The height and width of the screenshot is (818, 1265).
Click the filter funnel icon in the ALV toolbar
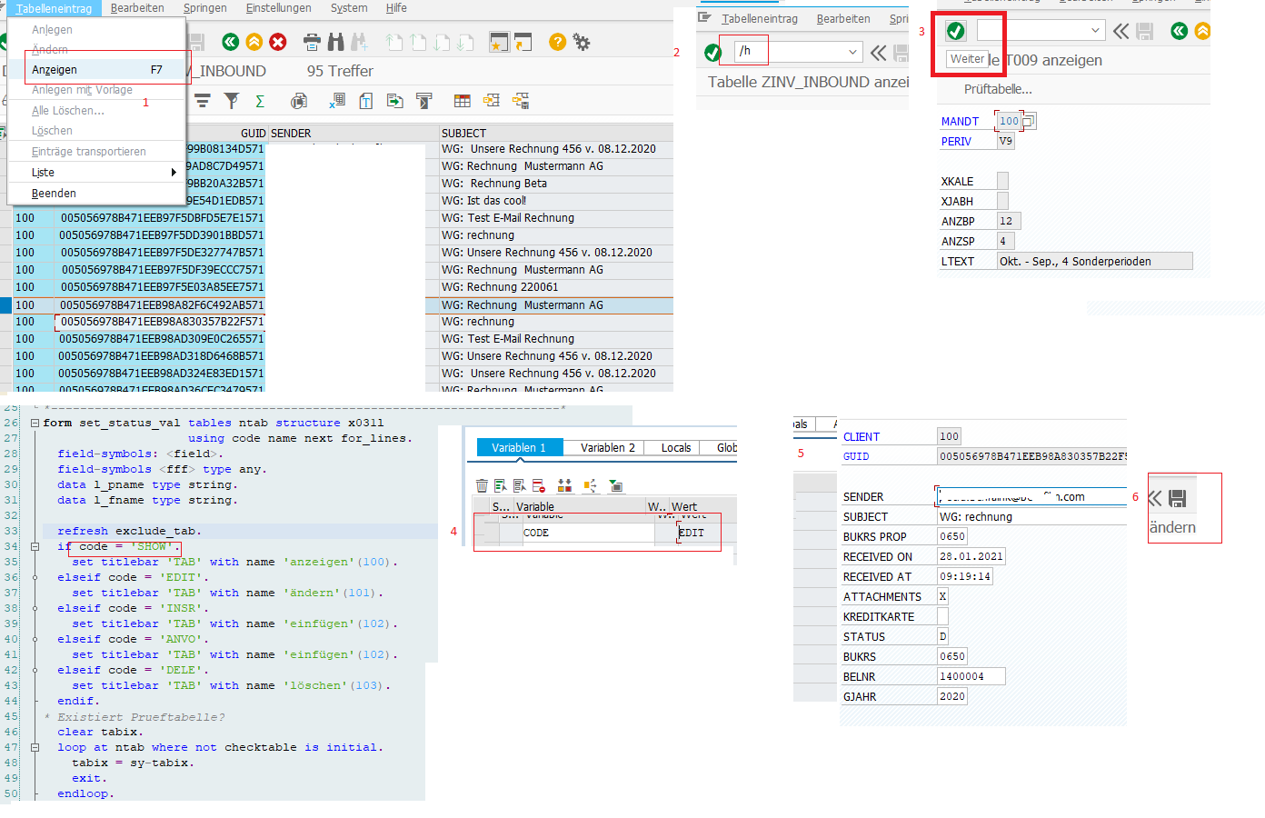tap(232, 101)
